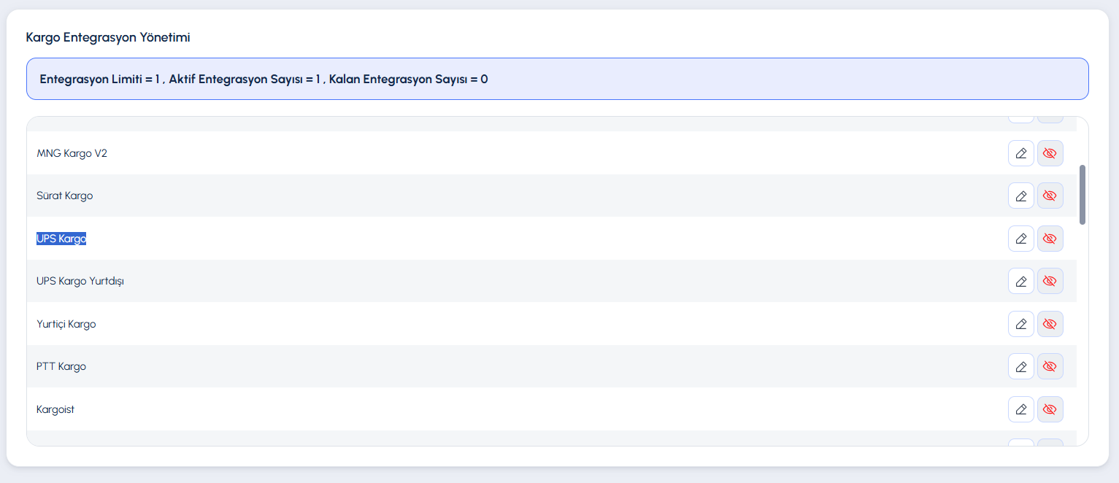Toggle visibility of UPS Kargo Yurtdışı
This screenshot has height=483, width=1119.
(1050, 281)
